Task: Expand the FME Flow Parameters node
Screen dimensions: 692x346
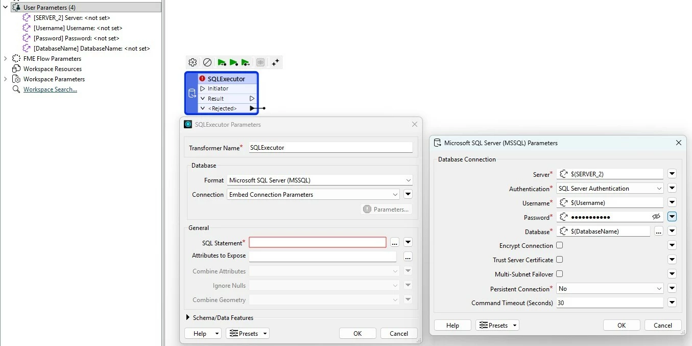Action: pos(5,58)
